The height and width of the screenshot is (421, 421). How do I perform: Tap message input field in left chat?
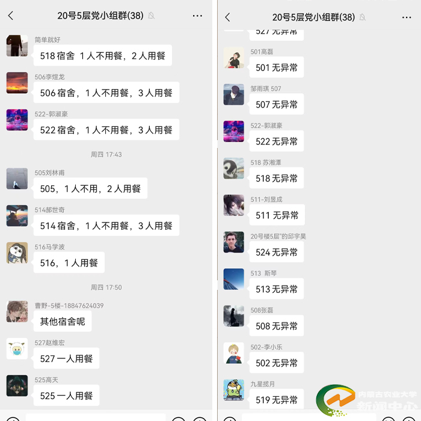pos(96,417)
